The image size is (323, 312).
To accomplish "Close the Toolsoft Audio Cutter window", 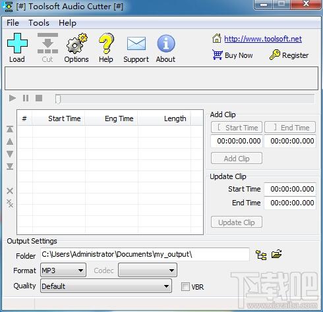I will coord(306,4).
